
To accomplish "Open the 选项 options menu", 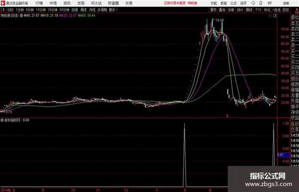I will click(x=243, y=3).
